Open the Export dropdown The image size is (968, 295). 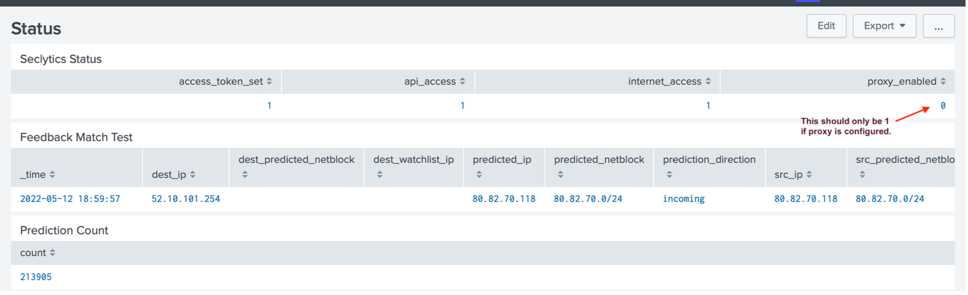pos(884,26)
